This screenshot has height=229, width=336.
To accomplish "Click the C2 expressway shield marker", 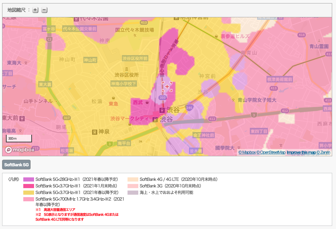I will [49, 39].
